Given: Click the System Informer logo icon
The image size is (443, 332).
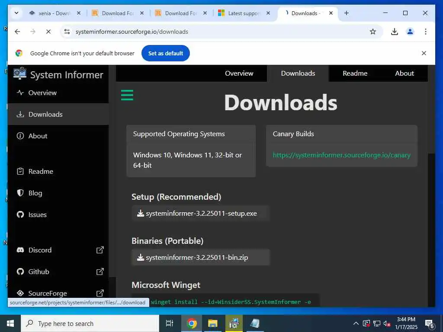Looking at the screenshot, I should (20, 73).
